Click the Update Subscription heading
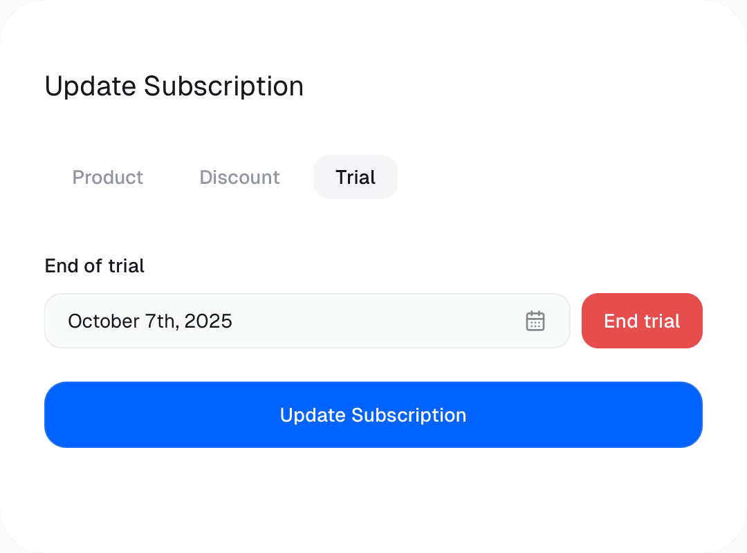 (174, 86)
